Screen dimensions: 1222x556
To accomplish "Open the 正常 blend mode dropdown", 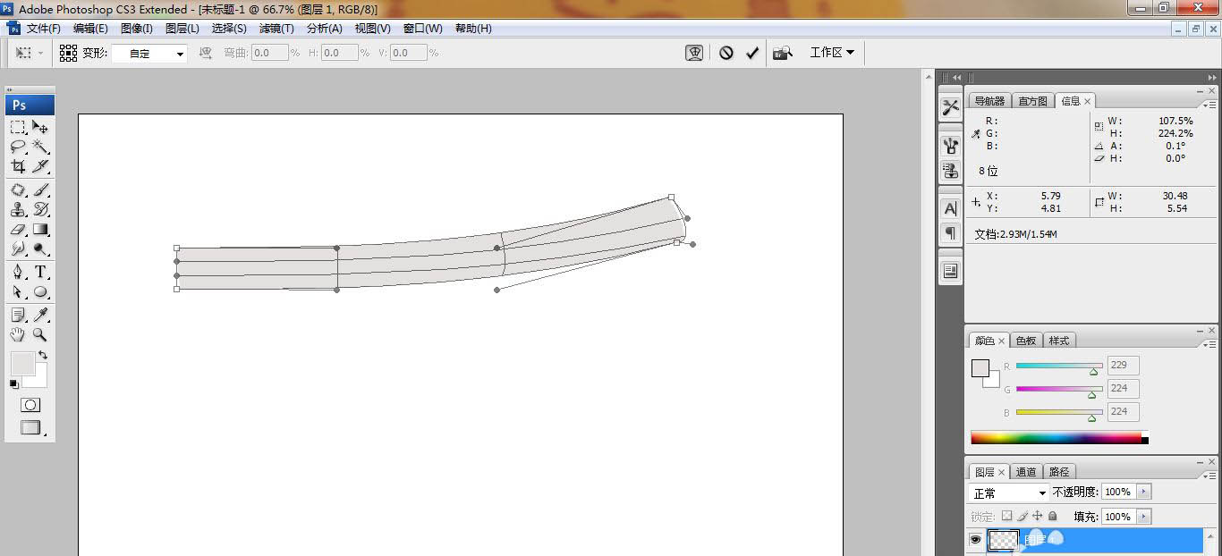I will click(1009, 493).
